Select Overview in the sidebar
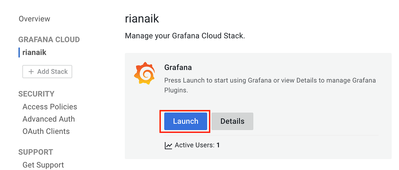Viewport: 399px width, 170px height. pyautogui.click(x=34, y=18)
